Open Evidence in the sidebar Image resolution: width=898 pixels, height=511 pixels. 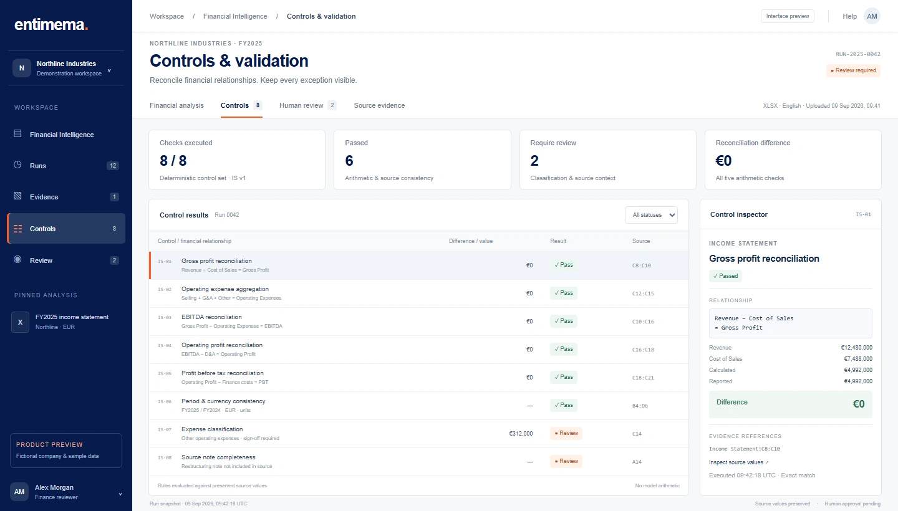click(66, 197)
